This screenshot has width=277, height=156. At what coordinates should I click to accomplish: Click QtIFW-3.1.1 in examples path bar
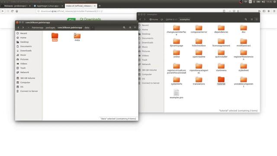pos(171,19)
